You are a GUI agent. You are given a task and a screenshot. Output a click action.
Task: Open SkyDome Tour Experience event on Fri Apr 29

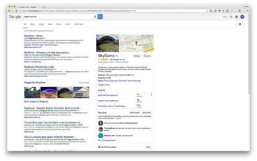point(108,95)
